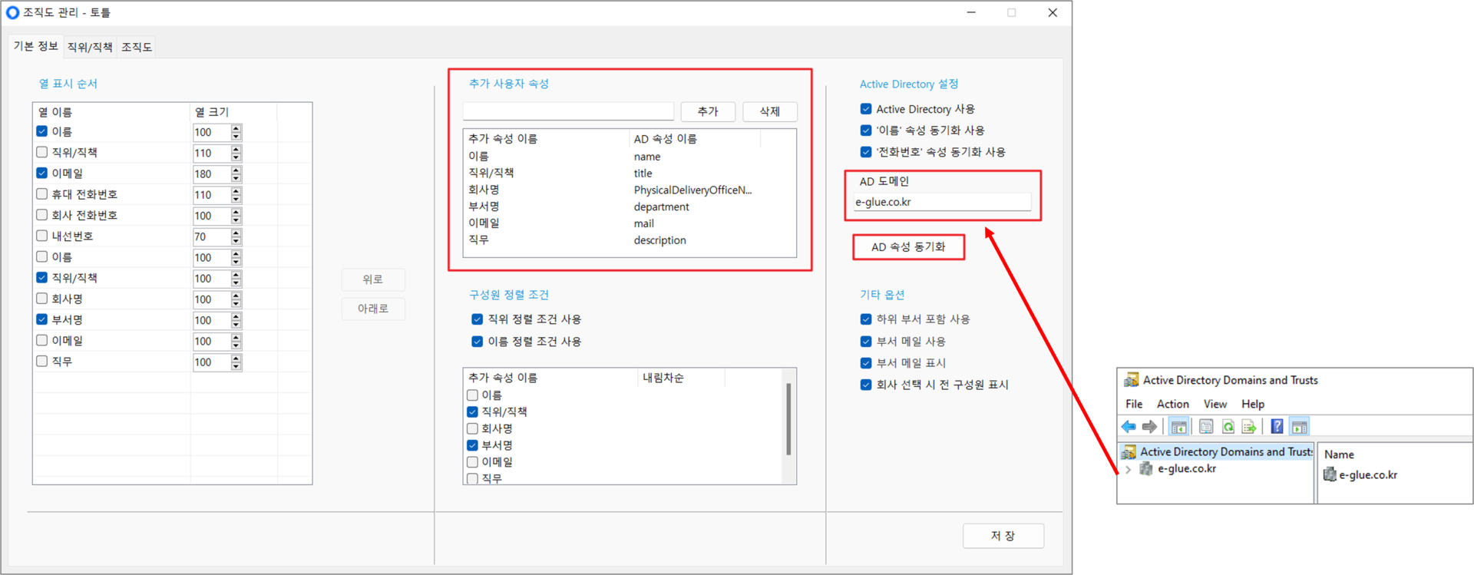Toggle the Show/Hide Action Pane icon

click(x=1299, y=427)
